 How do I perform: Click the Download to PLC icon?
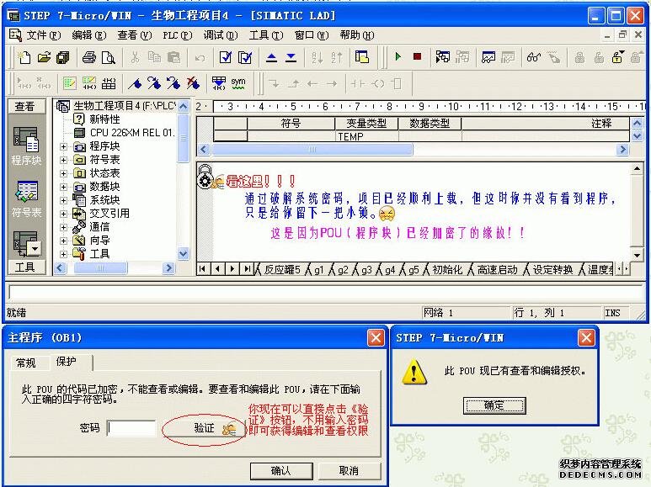pos(291,57)
